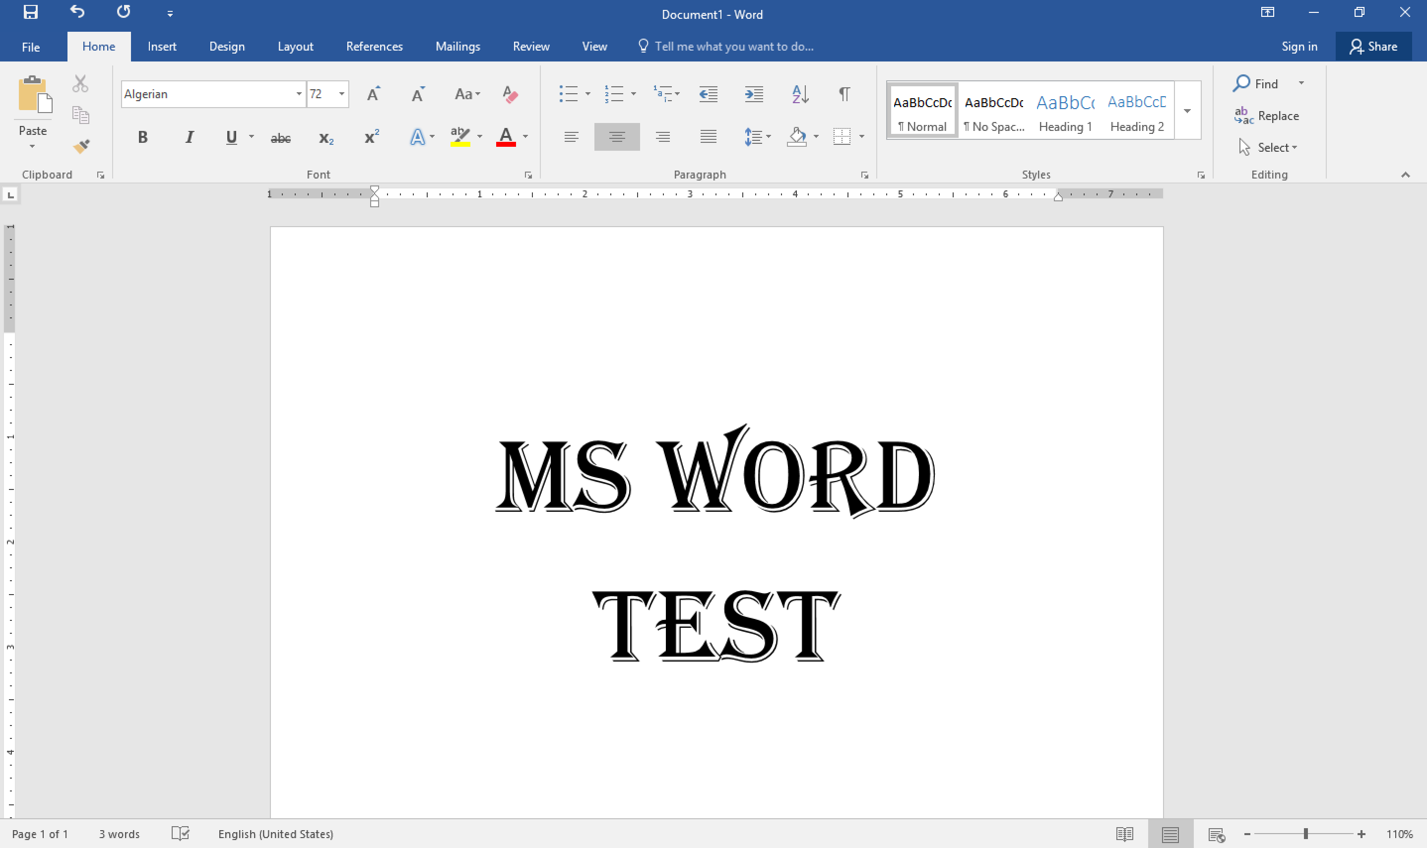Click Sign in
This screenshot has width=1427, height=848.
click(1299, 47)
